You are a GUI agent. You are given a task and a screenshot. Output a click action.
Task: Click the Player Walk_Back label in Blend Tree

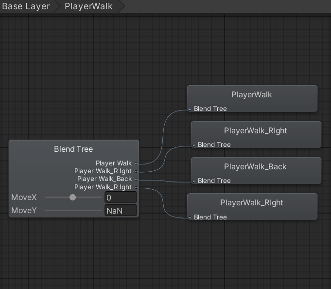click(x=105, y=179)
